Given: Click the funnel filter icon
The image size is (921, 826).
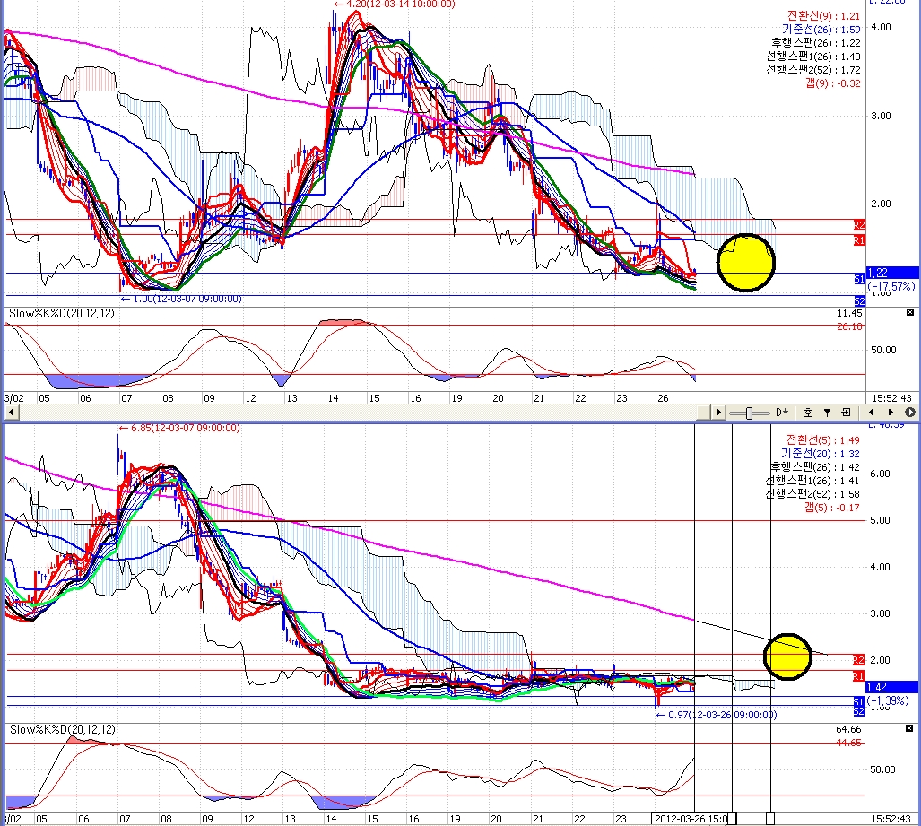Looking at the screenshot, I should click(x=827, y=412).
